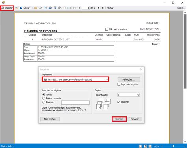The height and width of the screenshot is (148, 187).
Task: Click the third view-mode icon in status bar
Action: pyautogui.click(x=150, y=146)
